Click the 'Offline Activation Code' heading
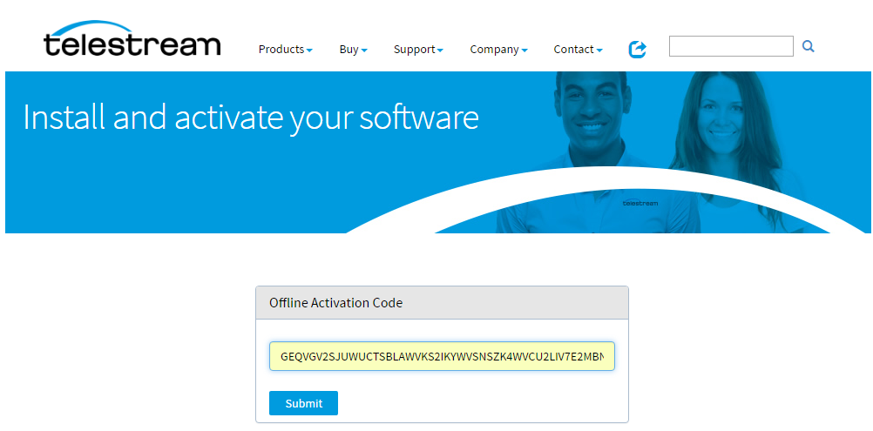This screenshot has width=873, height=431. pos(335,303)
